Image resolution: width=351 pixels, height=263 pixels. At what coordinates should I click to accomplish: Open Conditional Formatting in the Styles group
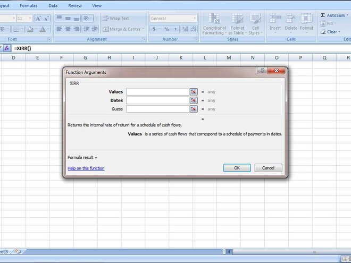(x=214, y=24)
